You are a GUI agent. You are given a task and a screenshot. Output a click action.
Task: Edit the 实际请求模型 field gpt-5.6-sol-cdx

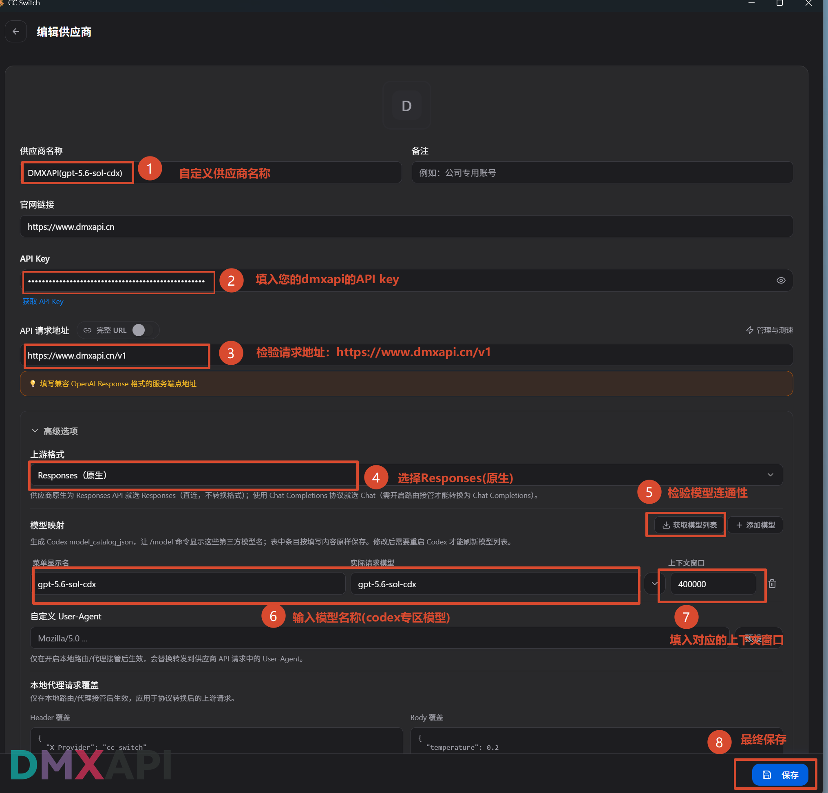494,584
